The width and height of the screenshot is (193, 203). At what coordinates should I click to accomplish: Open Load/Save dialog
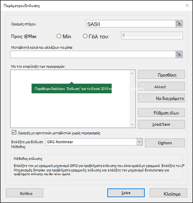[161, 124]
